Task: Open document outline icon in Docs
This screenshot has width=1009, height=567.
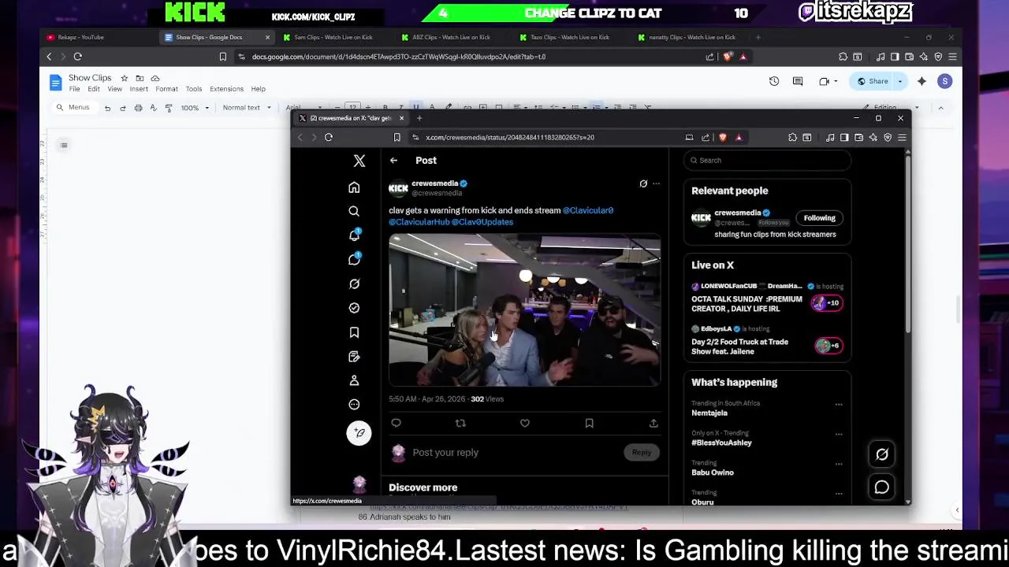Action: pos(64,145)
